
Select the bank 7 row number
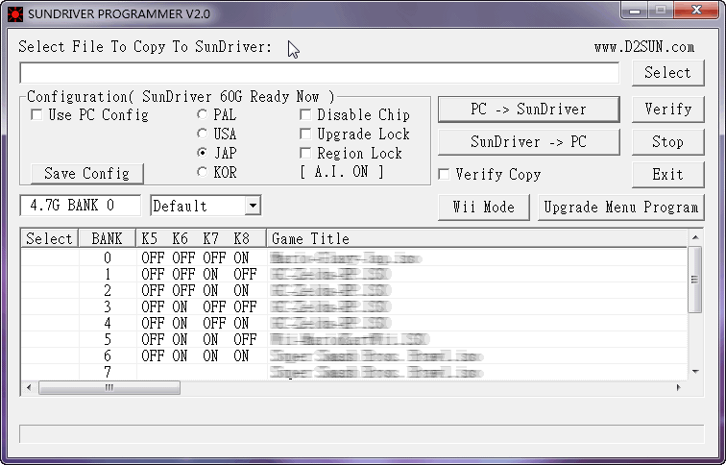tap(108, 372)
